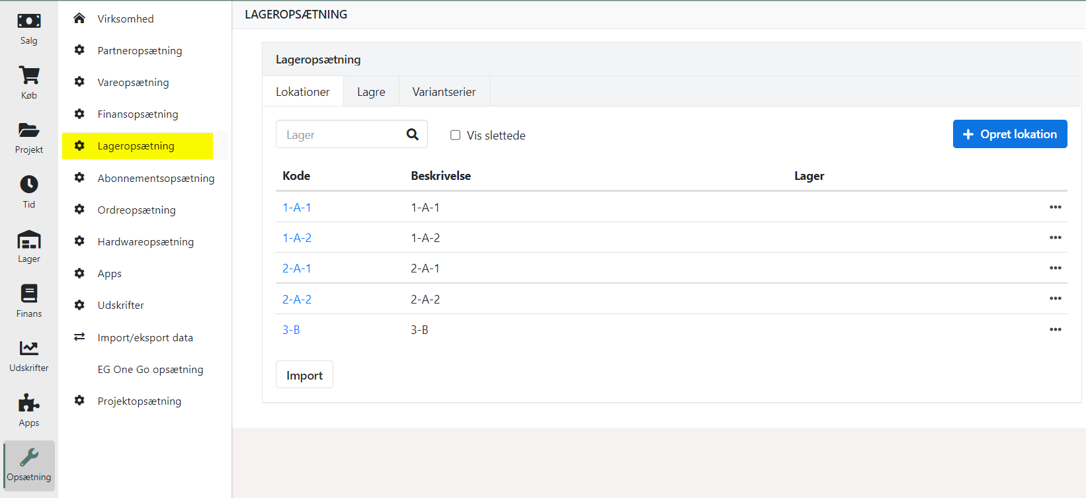This screenshot has height=498, width=1086.
Task: Switch to the Lagre tab
Action: (x=371, y=92)
